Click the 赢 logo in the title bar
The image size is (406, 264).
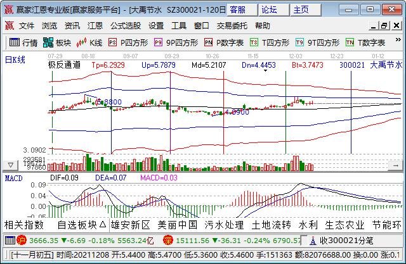coord(9,10)
